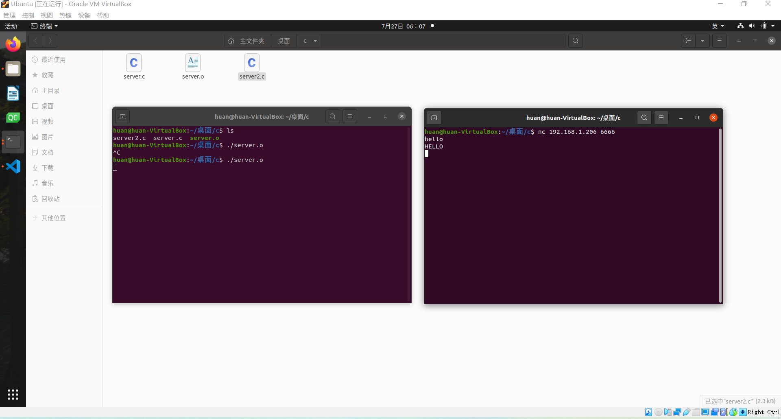Viewport: 781px width, 419px height.
Task: Toggle list view in the Files window
Action: pyautogui.click(x=689, y=41)
